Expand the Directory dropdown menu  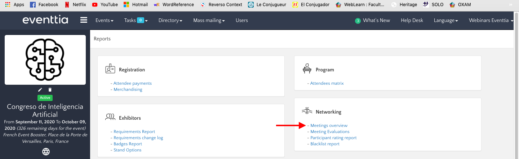coord(170,21)
